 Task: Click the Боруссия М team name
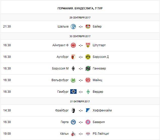click(60, 68)
